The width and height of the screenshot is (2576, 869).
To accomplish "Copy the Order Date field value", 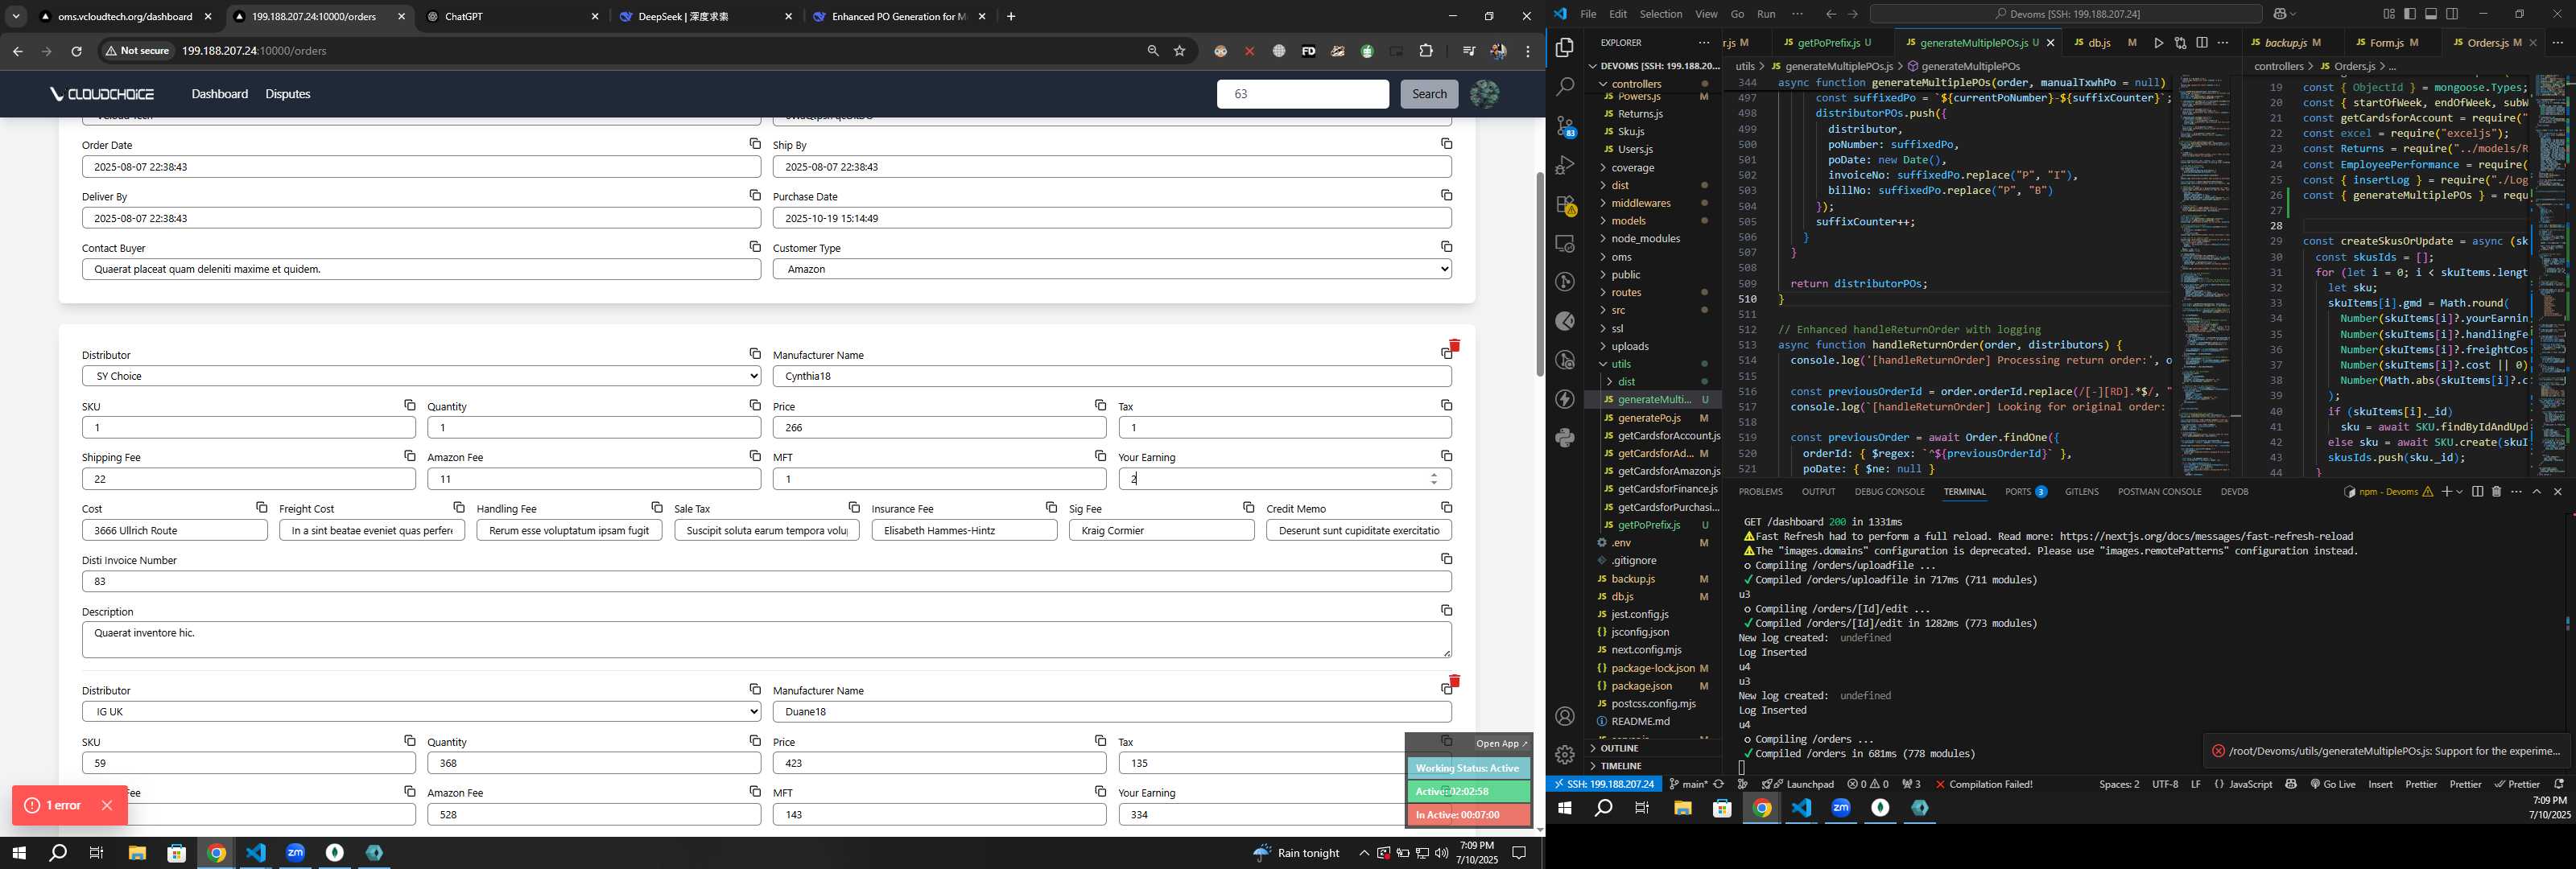I will [x=755, y=144].
